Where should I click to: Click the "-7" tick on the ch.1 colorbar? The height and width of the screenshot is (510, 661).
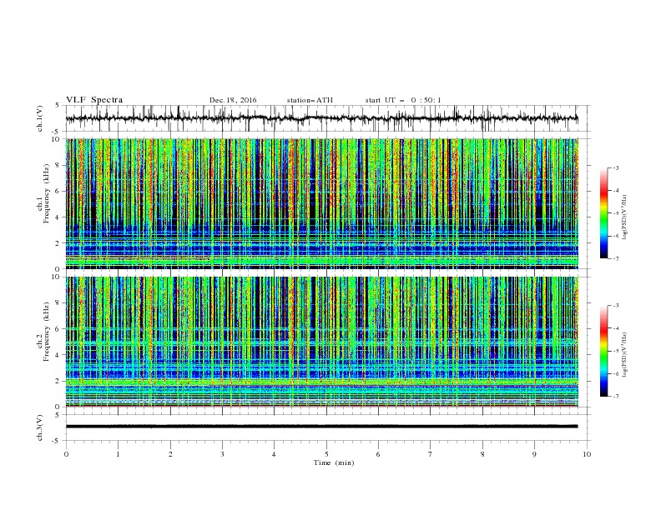616,258
